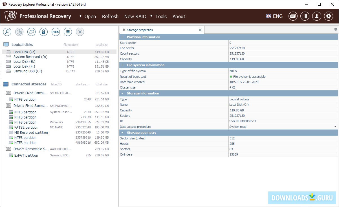The image size is (339, 207).
Task: Open the Tools menu
Action: pos(161,16)
